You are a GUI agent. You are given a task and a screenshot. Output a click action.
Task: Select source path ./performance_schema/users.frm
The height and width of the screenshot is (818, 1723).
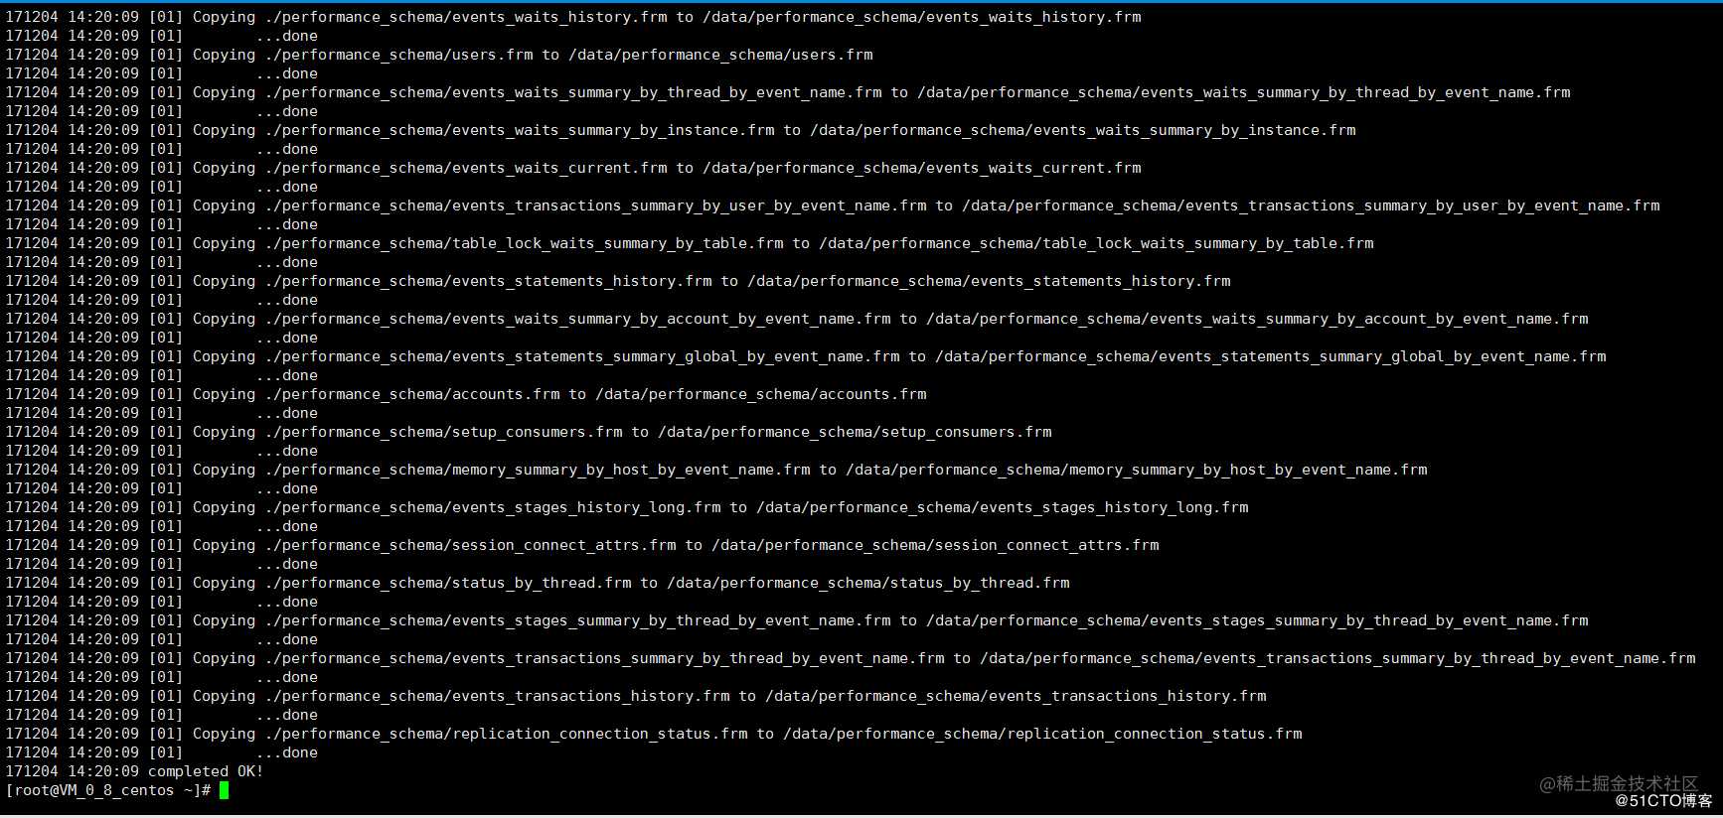398,55
